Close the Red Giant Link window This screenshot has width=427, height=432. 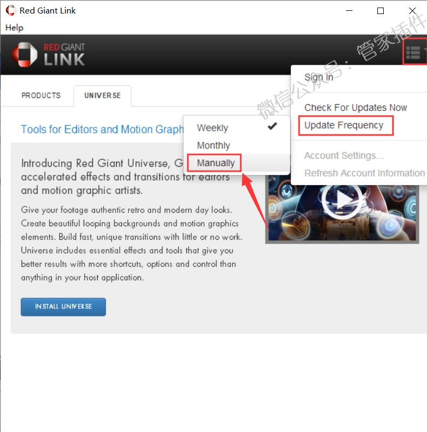tap(412, 11)
